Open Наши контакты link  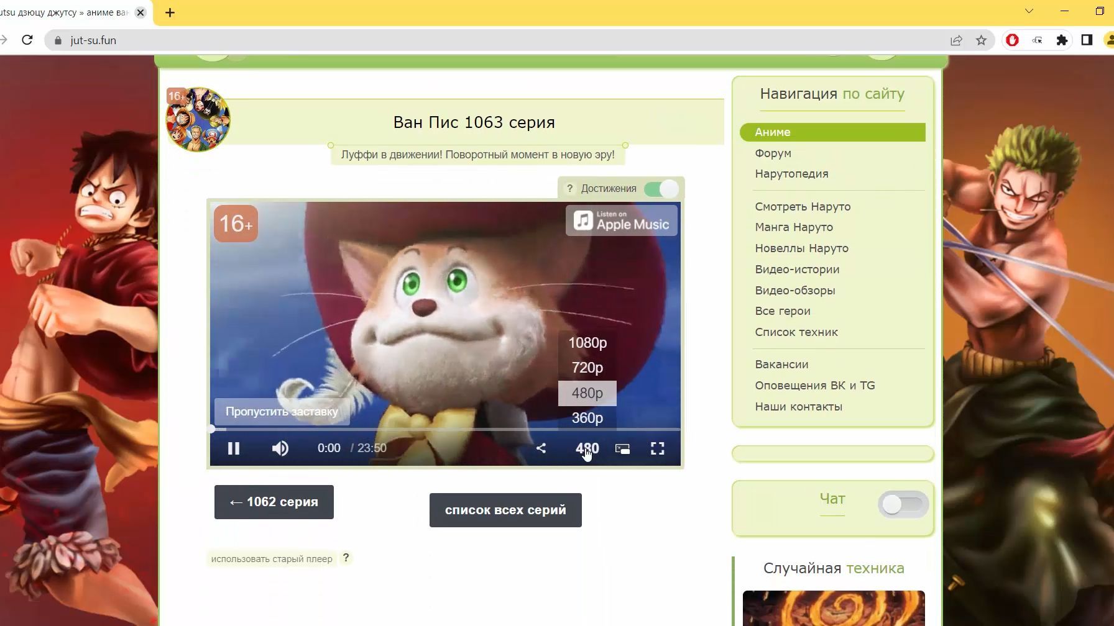coord(798,407)
